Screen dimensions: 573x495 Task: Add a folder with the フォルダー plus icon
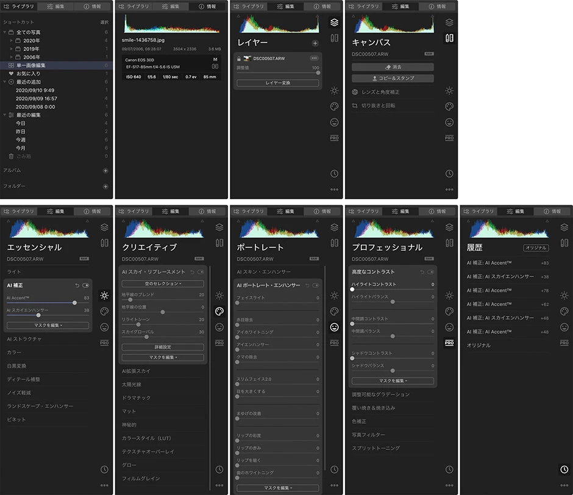coord(105,186)
